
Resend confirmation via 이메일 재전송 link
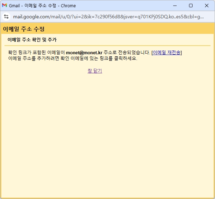tap(166, 53)
